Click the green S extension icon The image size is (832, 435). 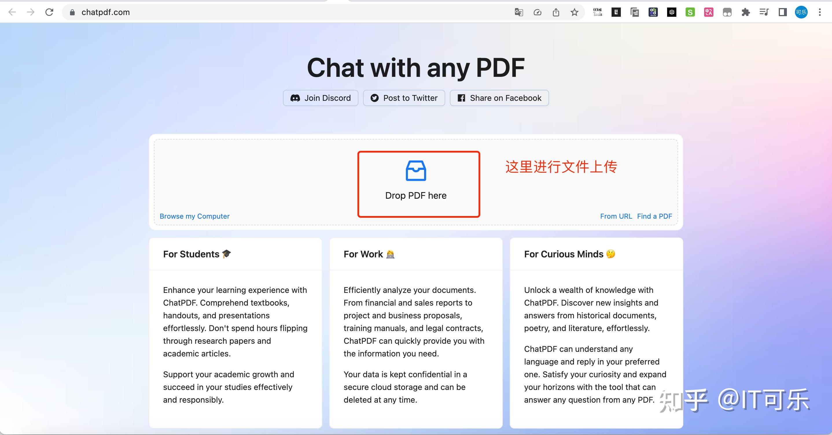pyautogui.click(x=690, y=12)
